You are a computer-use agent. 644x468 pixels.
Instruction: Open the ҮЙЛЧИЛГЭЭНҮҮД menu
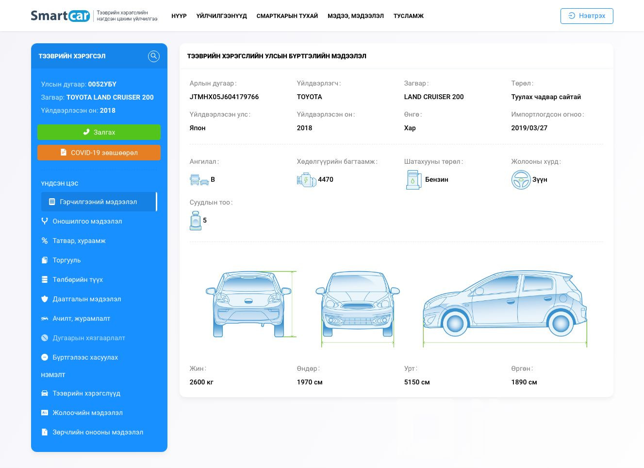coord(222,16)
